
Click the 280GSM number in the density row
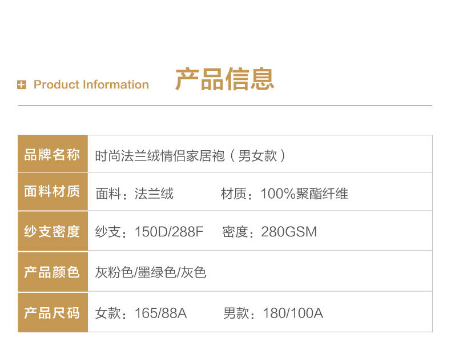click(x=289, y=232)
